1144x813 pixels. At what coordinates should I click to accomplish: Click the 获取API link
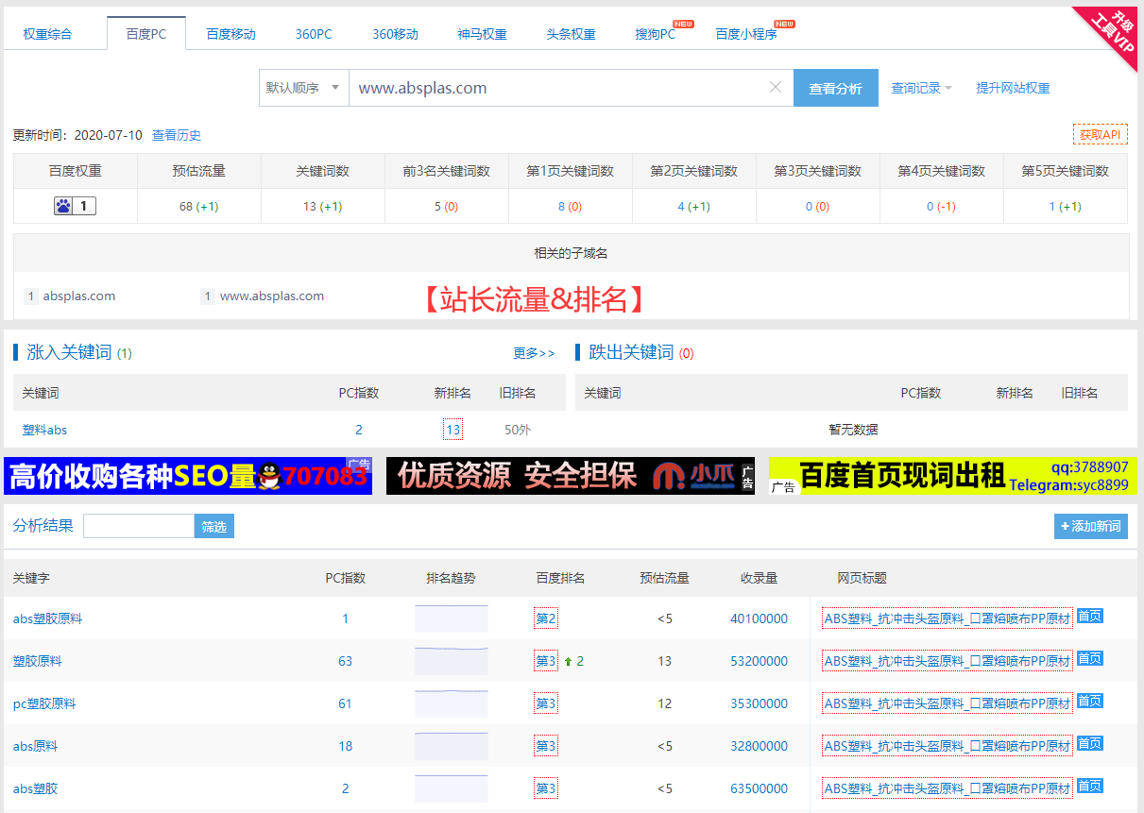click(x=1100, y=135)
